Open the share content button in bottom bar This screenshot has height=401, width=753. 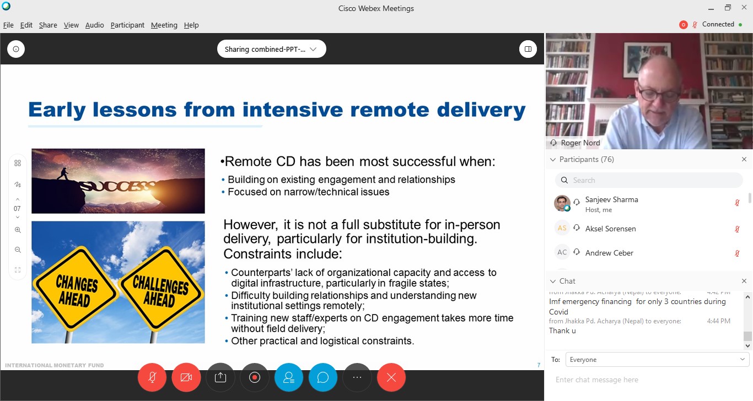pos(220,377)
